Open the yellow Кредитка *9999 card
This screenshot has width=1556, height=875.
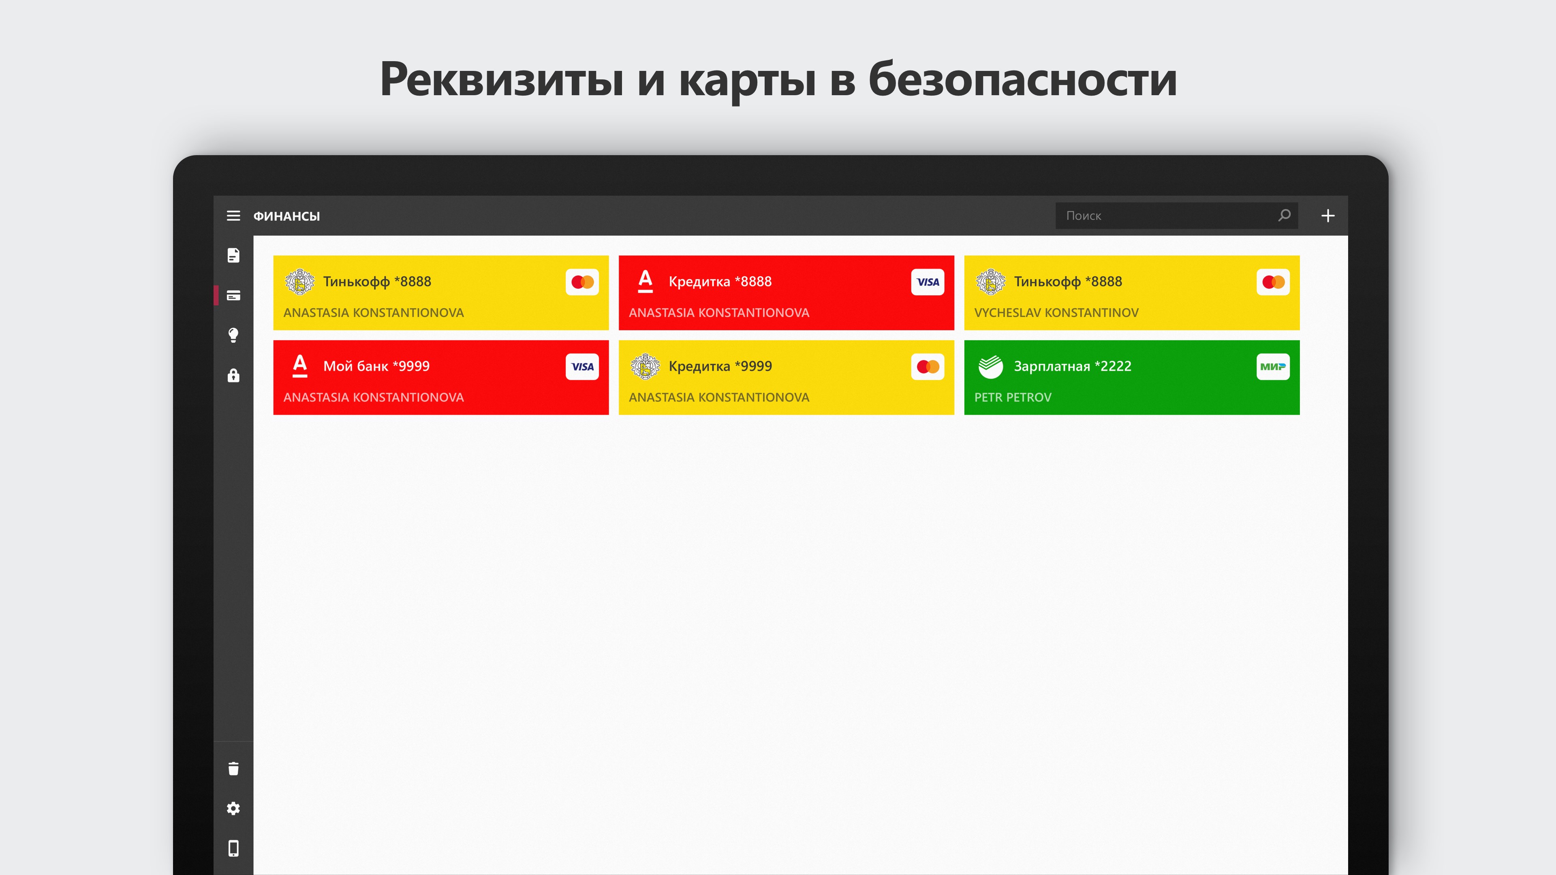[786, 378]
